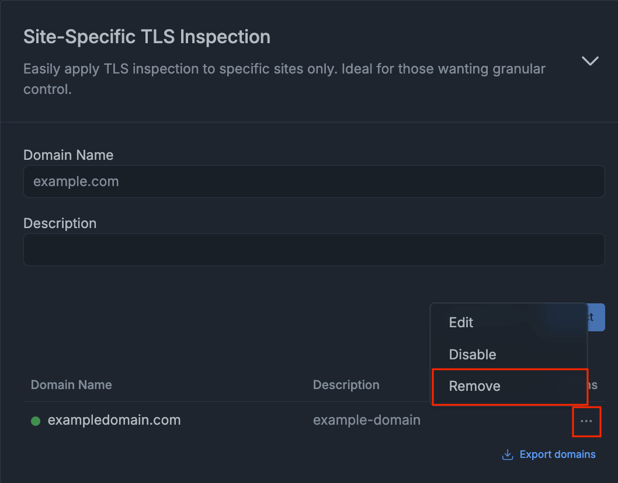This screenshot has width=618, height=483.
Task: Choose Edit in the context menu
Action: [x=461, y=322]
